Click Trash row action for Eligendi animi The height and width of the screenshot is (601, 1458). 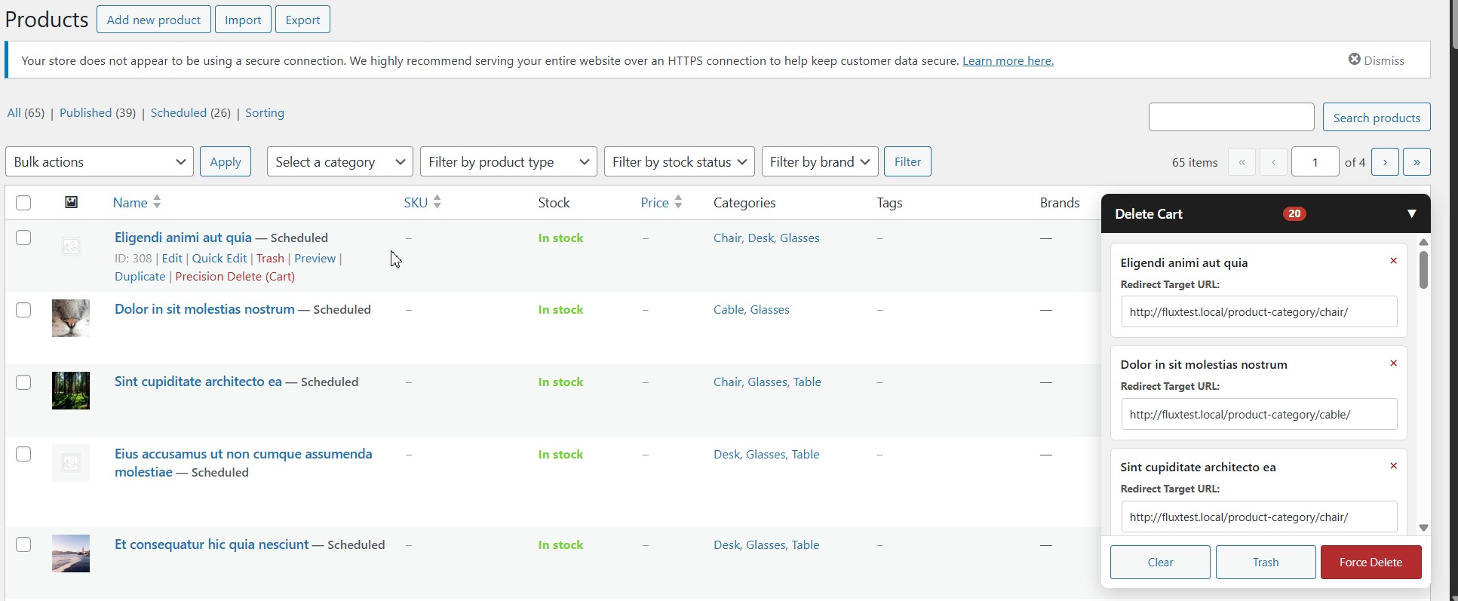click(x=270, y=258)
